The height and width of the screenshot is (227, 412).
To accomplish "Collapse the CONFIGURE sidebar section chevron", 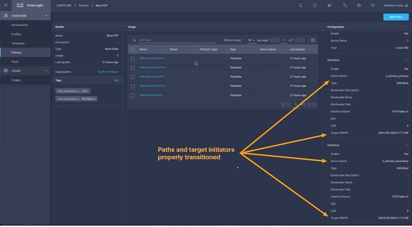I will 46,16.
